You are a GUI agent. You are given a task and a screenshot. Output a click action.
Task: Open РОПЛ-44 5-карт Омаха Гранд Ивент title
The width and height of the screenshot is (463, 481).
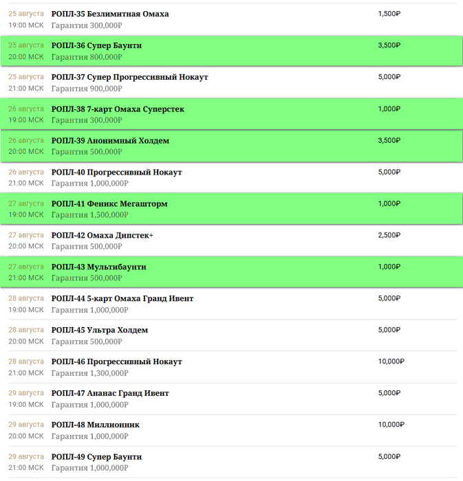(x=122, y=298)
